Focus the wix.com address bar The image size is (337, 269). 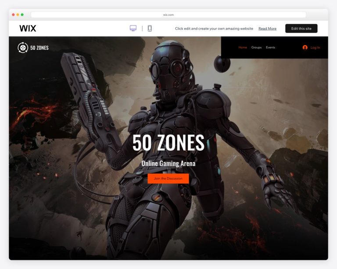point(168,15)
